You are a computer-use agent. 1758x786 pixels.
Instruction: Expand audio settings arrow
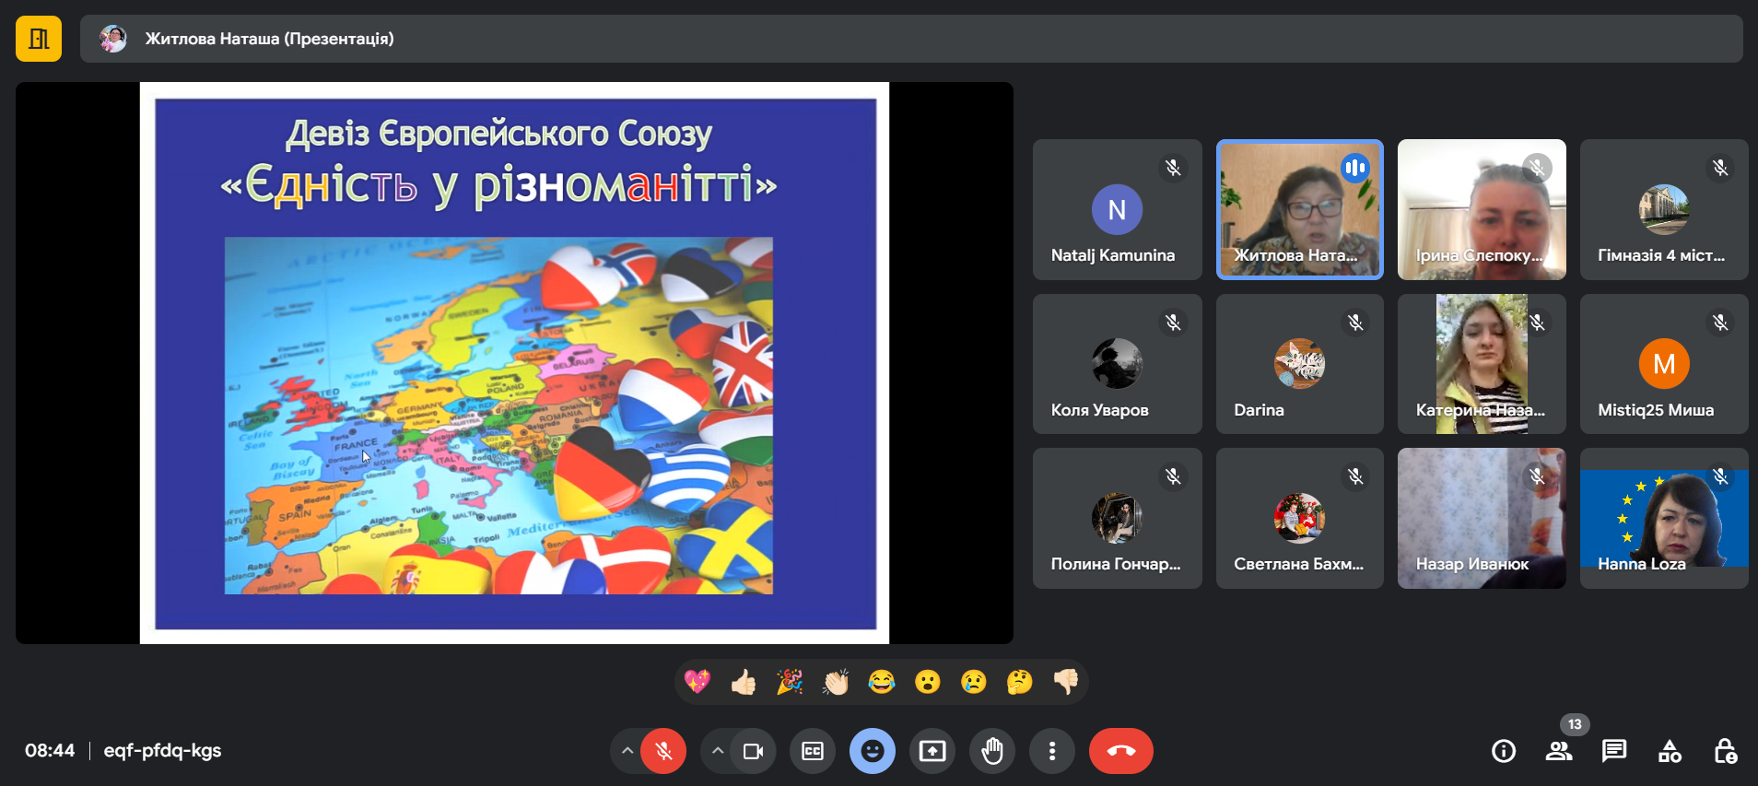click(627, 751)
